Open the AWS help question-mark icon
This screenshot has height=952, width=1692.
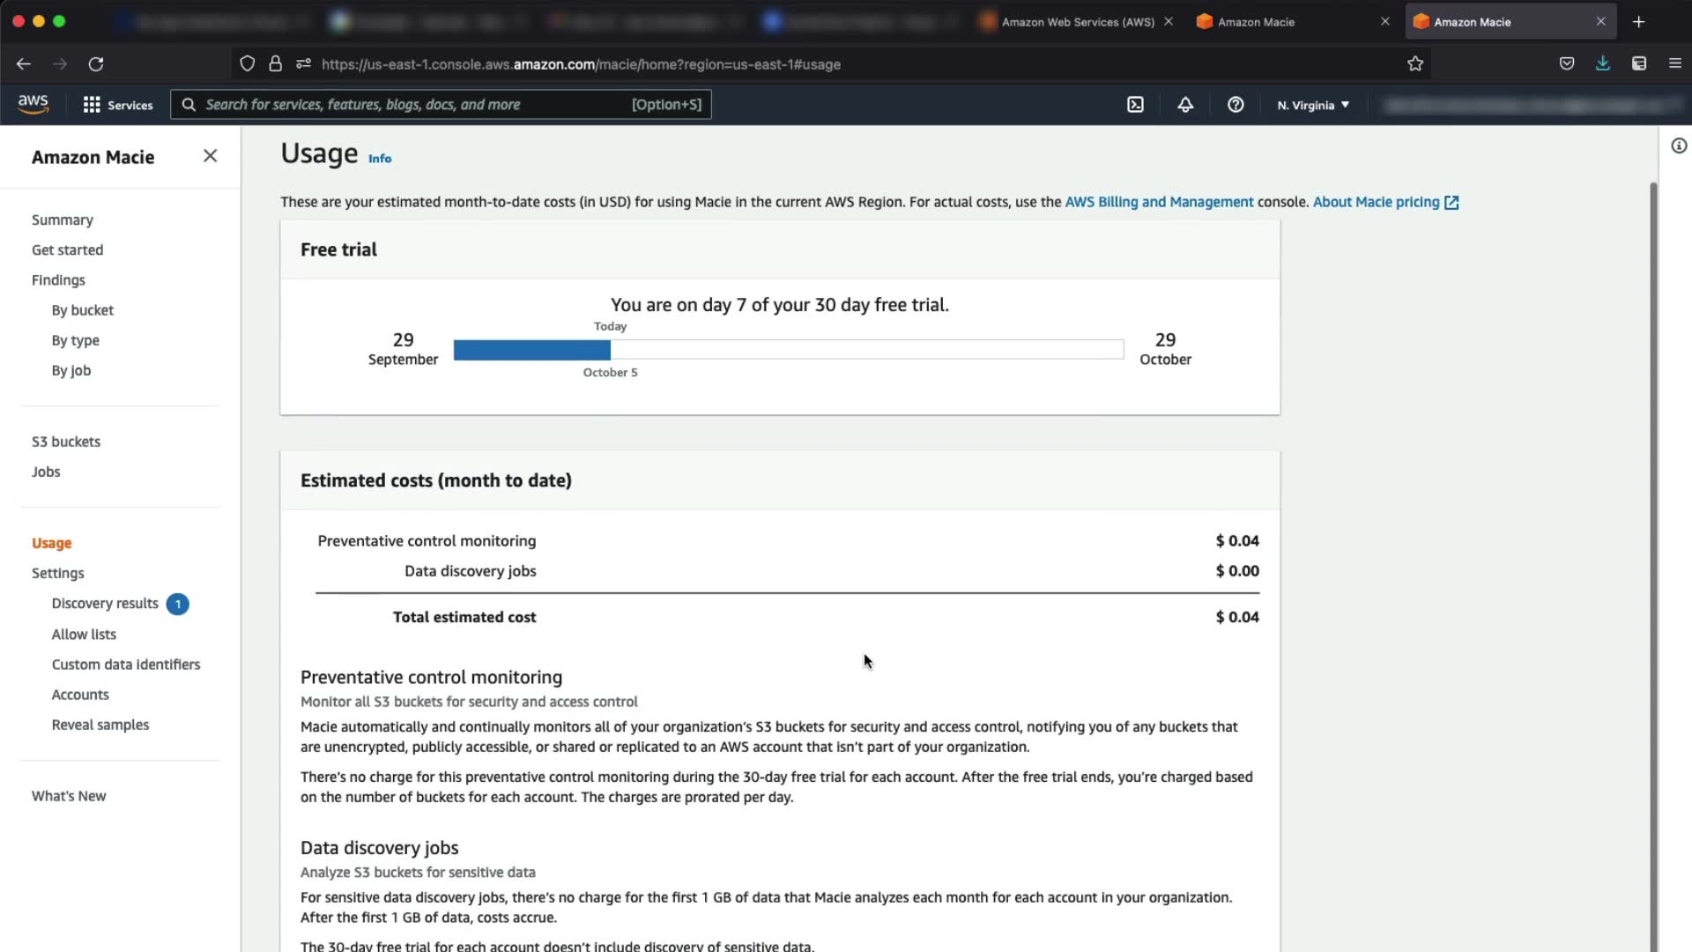click(x=1236, y=105)
